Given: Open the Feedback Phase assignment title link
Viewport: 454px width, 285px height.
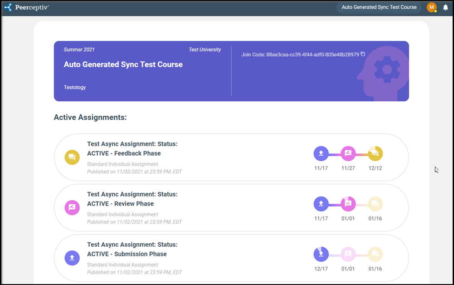Looking at the screenshot, I should [x=132, y=148].
